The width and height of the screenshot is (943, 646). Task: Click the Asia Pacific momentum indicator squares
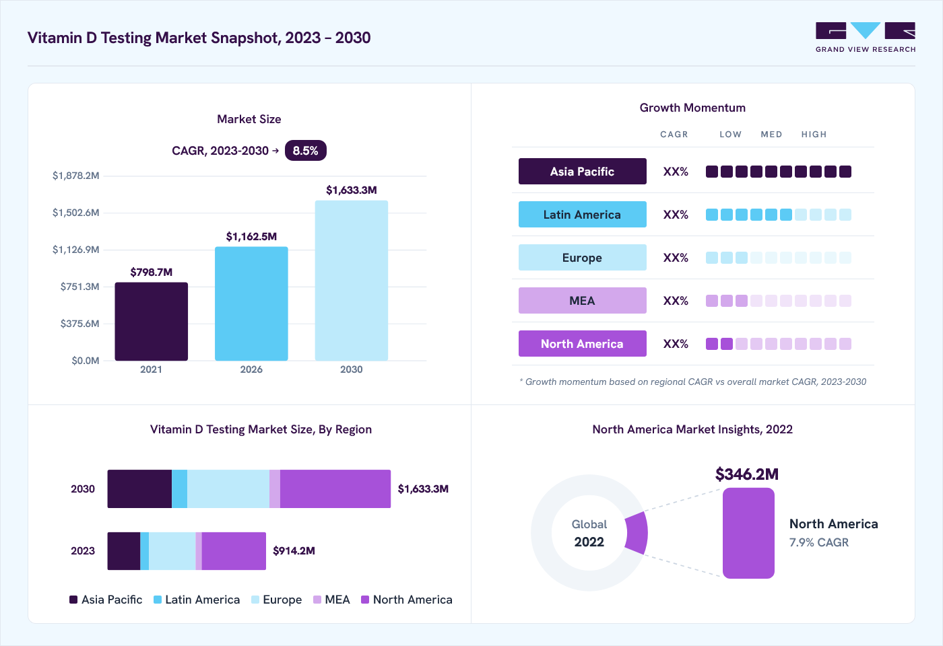(779, 172)
